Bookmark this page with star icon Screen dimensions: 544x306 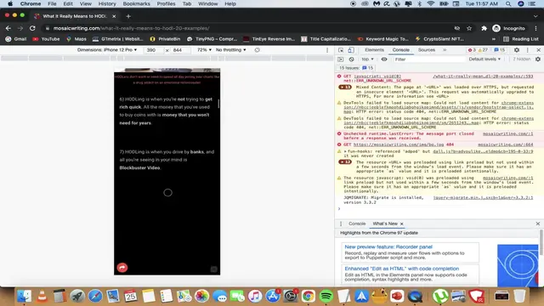[469, 28]
